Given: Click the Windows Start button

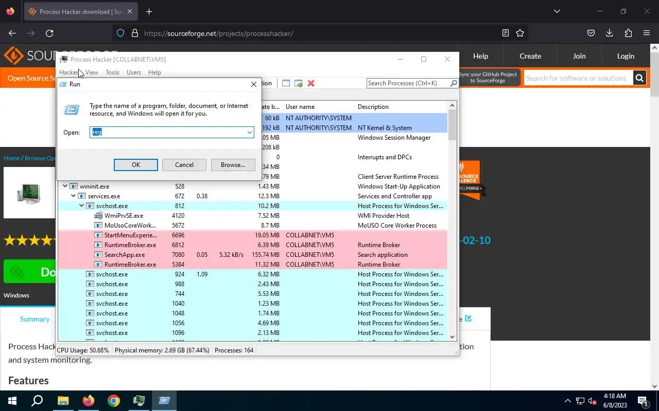Looking at the screenshot, I should (x=12, y=401).
